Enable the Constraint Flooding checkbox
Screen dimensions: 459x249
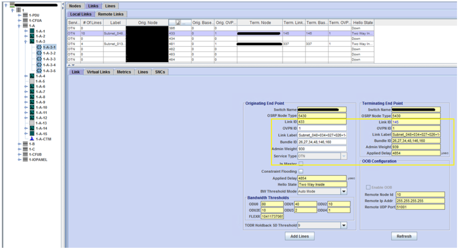[301, 171]
